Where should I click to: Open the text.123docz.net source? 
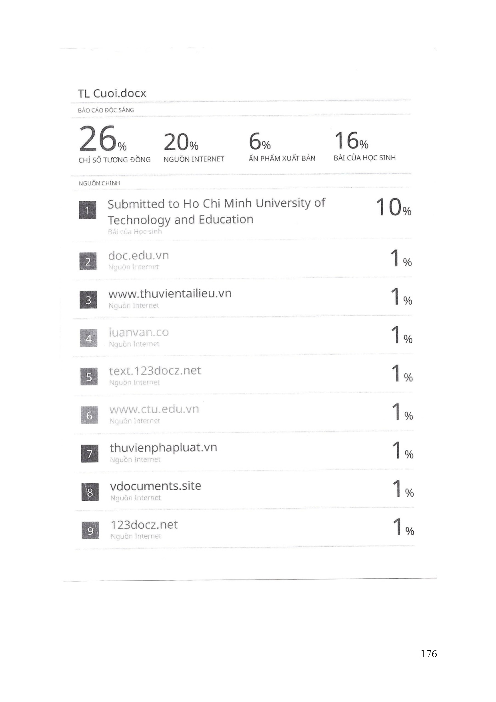(155, 371)
